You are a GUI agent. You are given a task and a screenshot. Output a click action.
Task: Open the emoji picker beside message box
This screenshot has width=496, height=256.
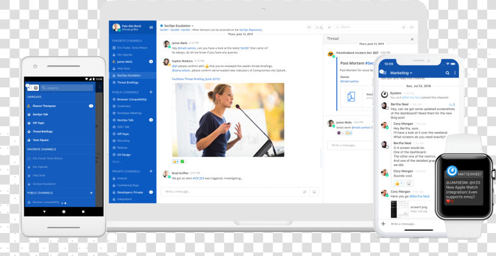[314, 192]
